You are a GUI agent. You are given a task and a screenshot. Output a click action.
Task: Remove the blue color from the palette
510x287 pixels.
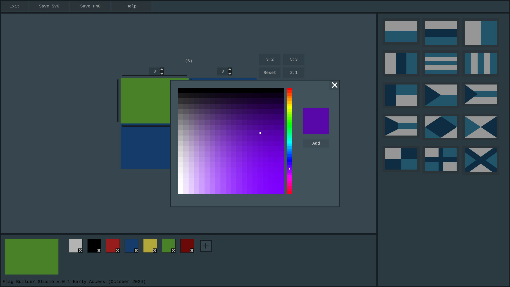click(135, 250)
